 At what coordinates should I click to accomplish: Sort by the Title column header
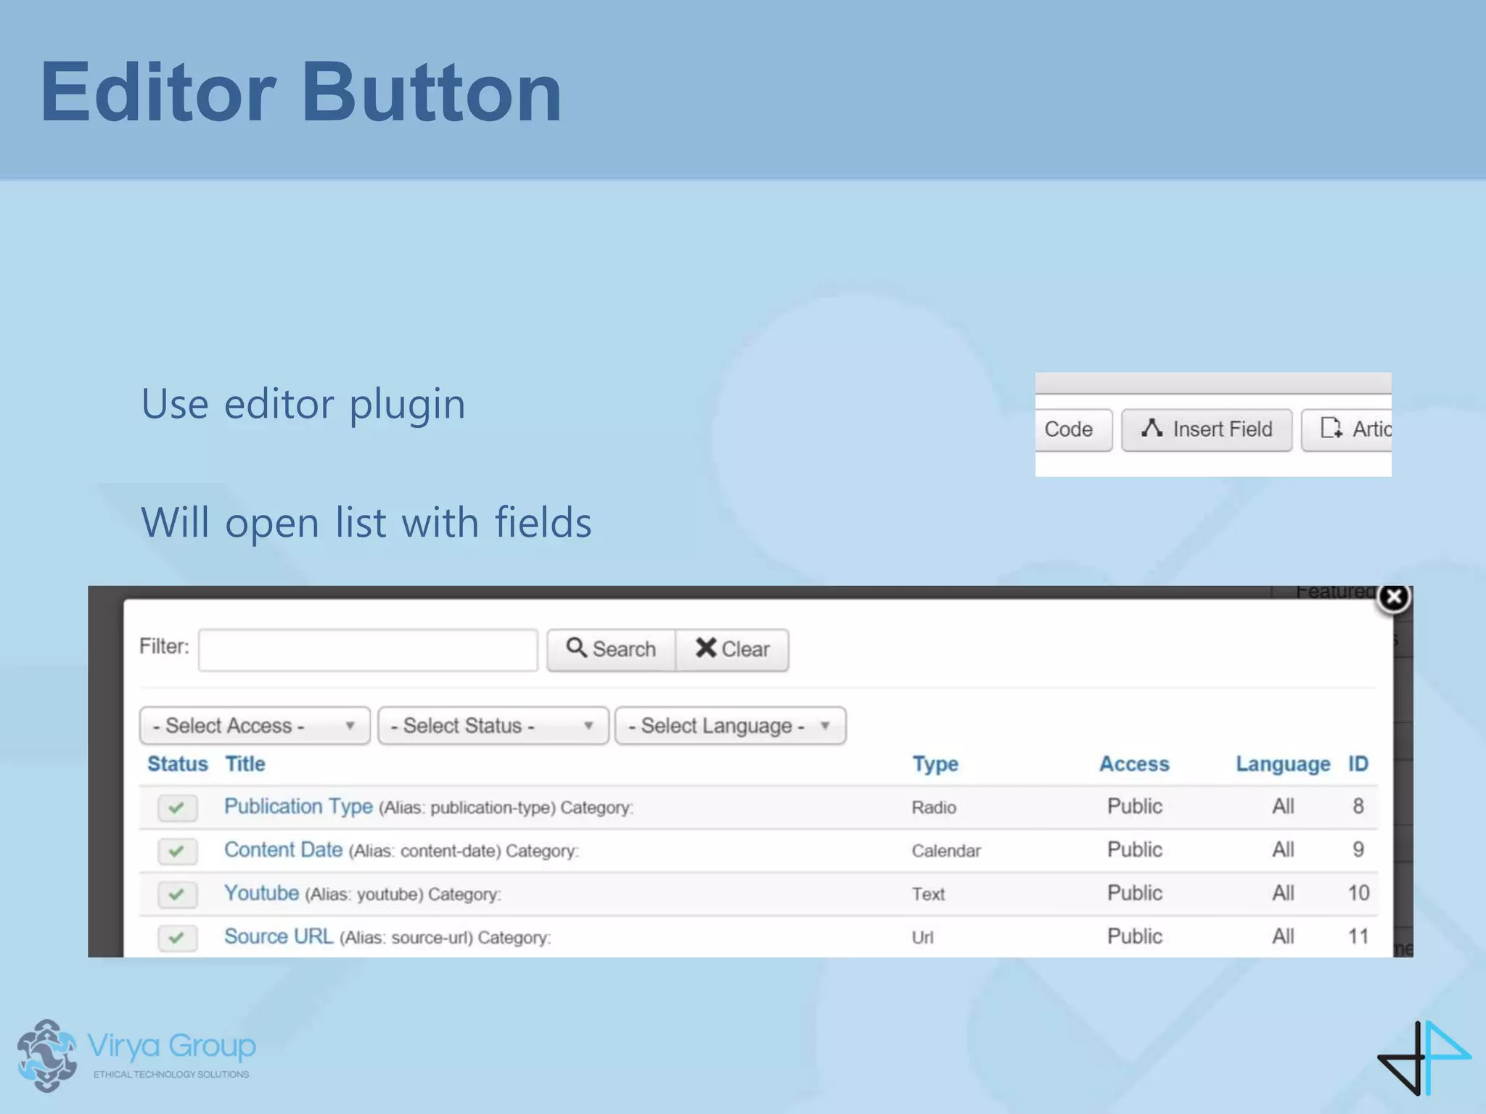pos(245,764)
